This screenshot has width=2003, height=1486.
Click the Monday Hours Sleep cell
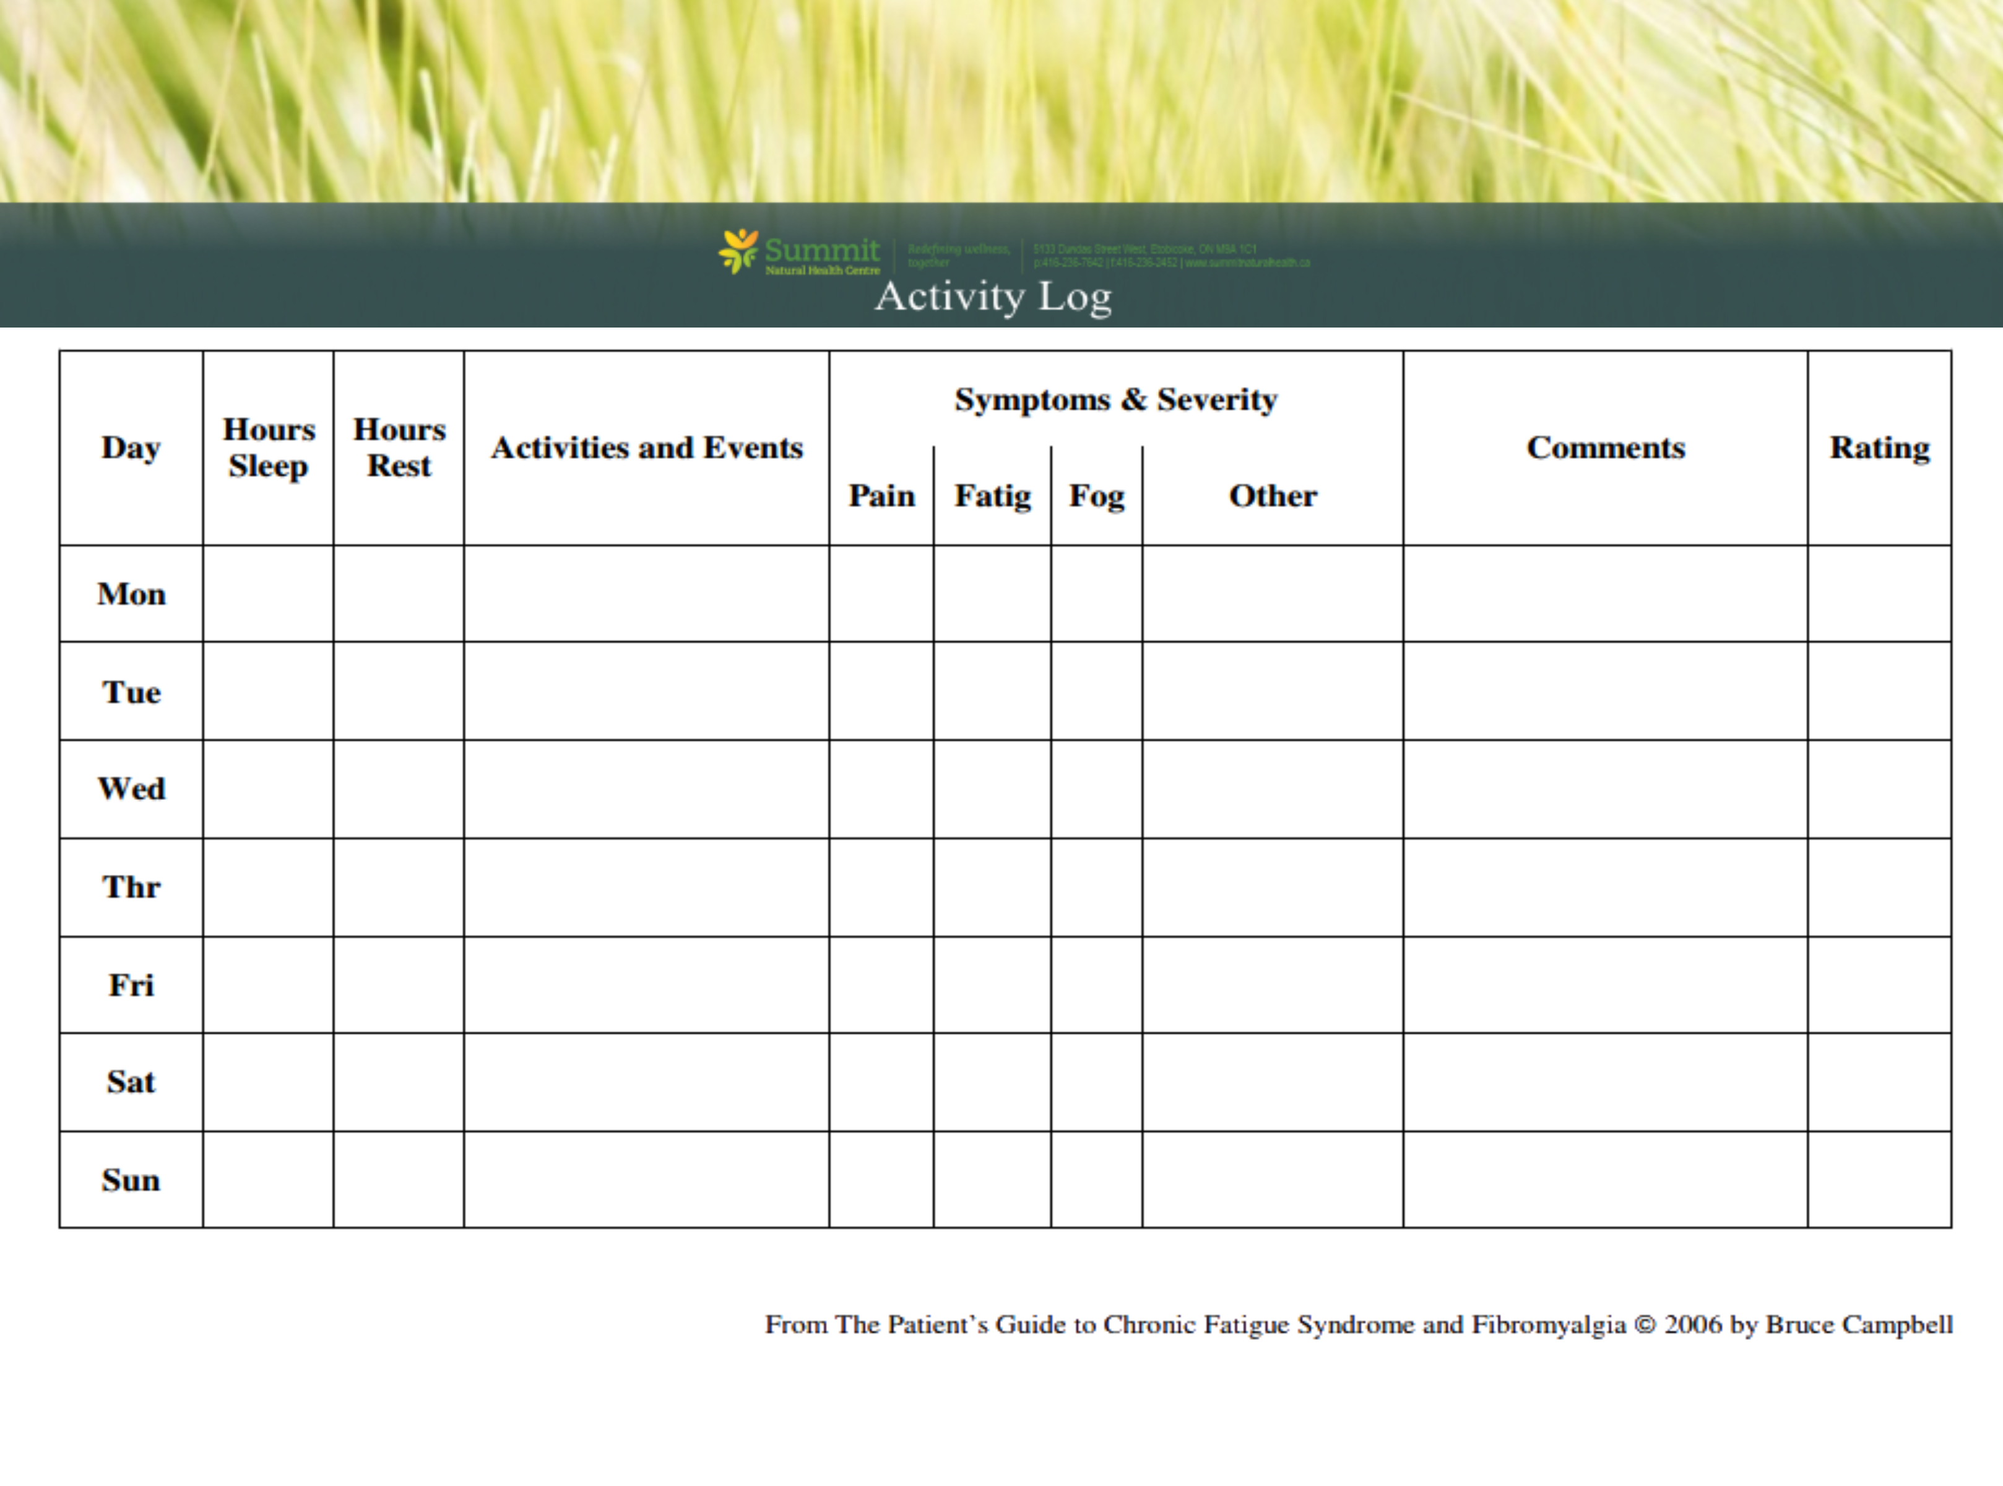coord(268,594)
